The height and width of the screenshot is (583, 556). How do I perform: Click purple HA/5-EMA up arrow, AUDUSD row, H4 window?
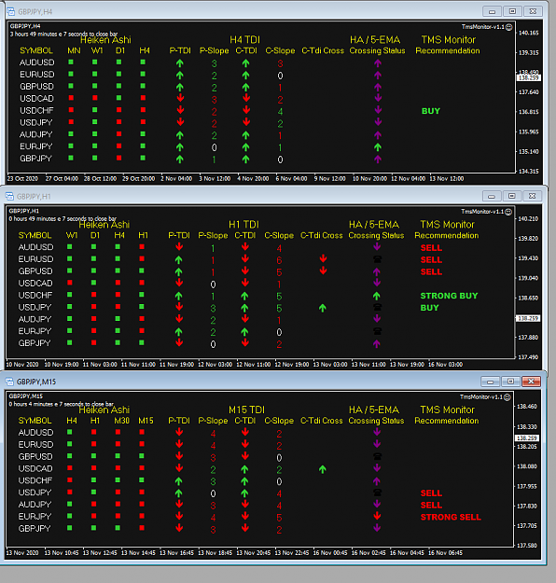click(378, 63)
